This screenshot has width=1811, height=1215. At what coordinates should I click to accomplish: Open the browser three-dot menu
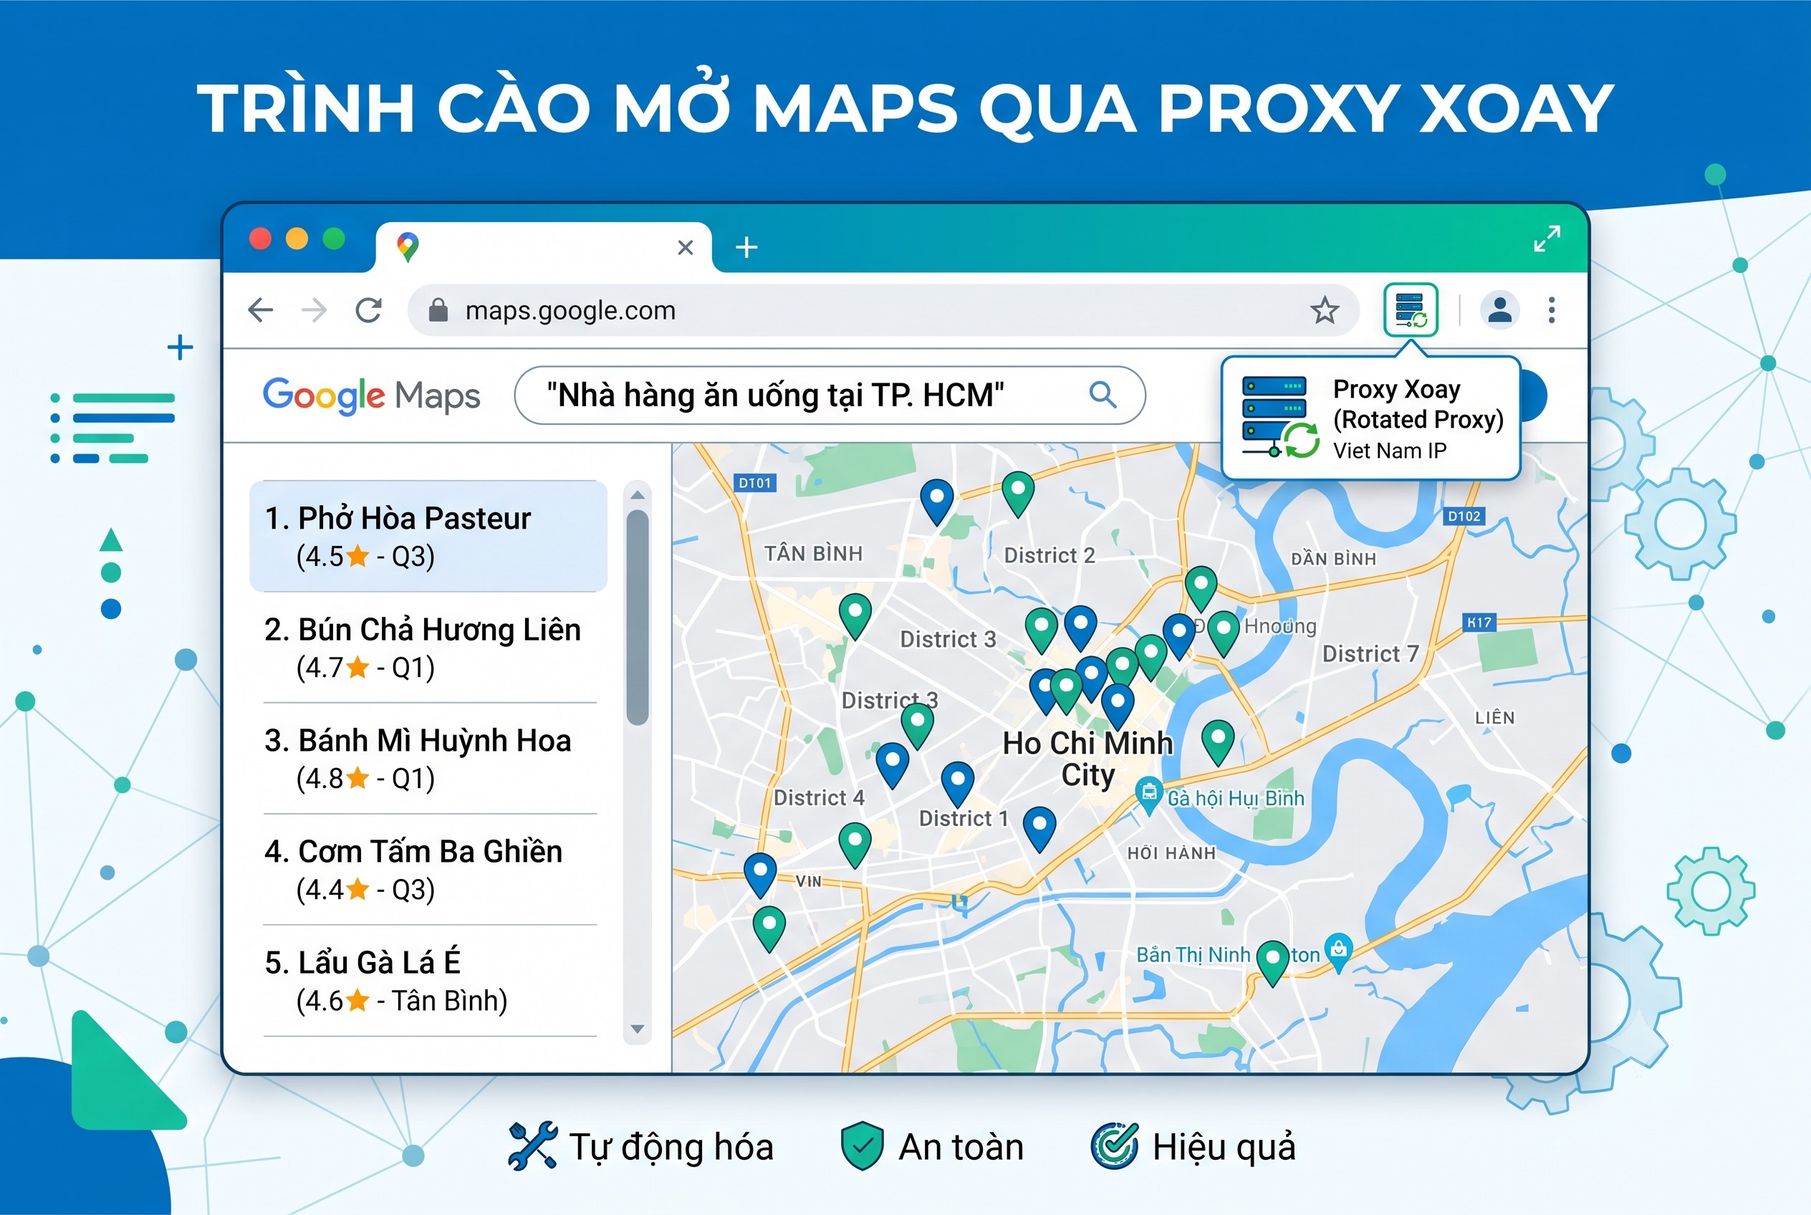(1552, 309)
